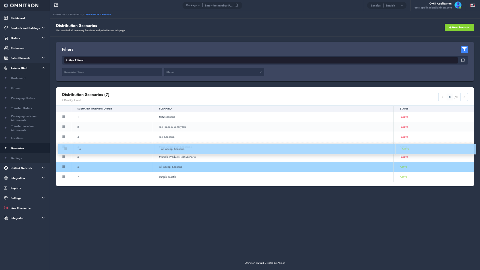Open the Locales English language dropdown
Viewport: 480px width, 270px height.
tap(394, 5)
